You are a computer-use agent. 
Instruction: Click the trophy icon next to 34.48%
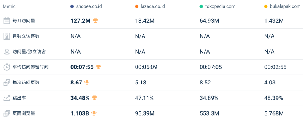point(95,98)
